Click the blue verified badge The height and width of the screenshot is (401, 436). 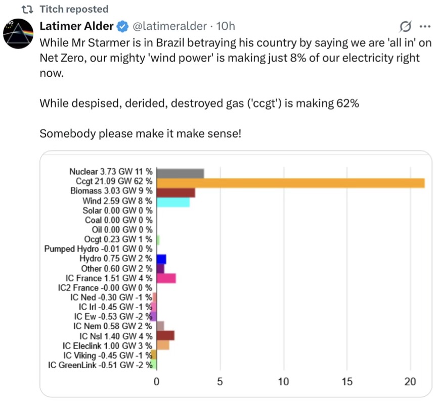point(123,26)
